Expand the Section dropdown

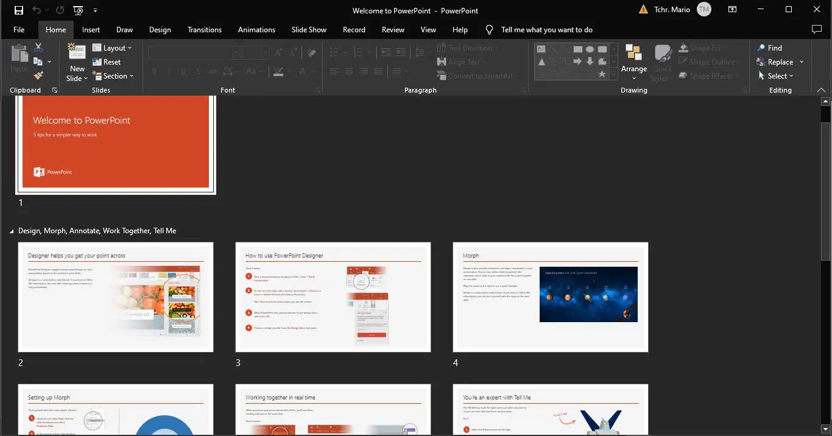tap(113, 76)
